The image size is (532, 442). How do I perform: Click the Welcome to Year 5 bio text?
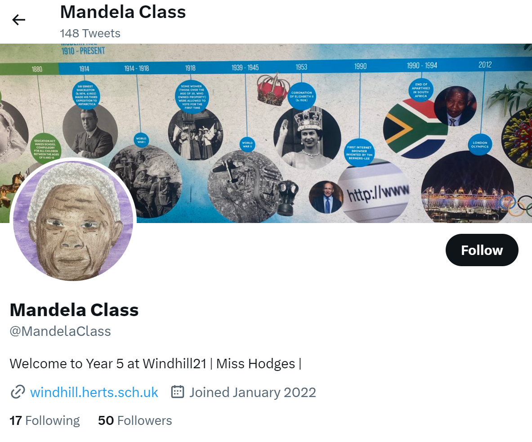(x=156, y=364)
